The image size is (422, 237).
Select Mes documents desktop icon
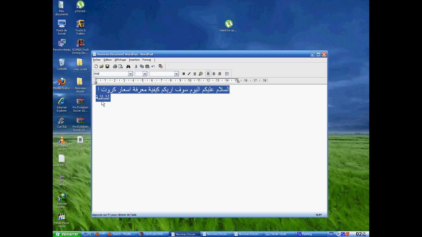tap(62, 8)
